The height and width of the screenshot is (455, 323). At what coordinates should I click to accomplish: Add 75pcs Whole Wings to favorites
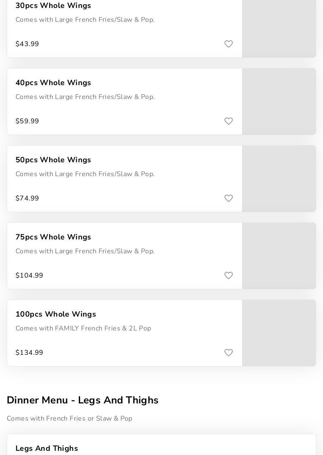pos(229,276)
